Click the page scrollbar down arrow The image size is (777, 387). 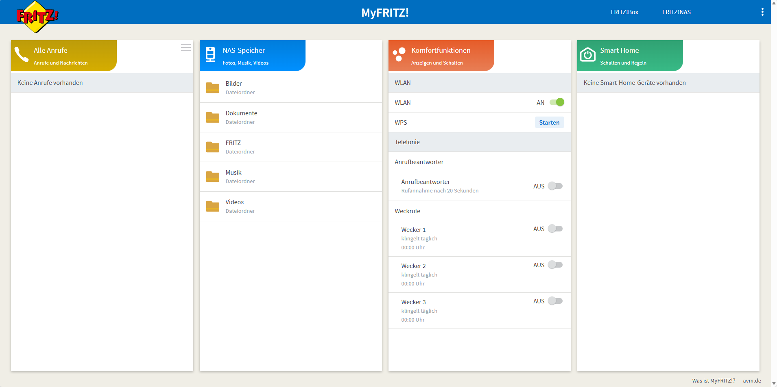click(774, 384)
